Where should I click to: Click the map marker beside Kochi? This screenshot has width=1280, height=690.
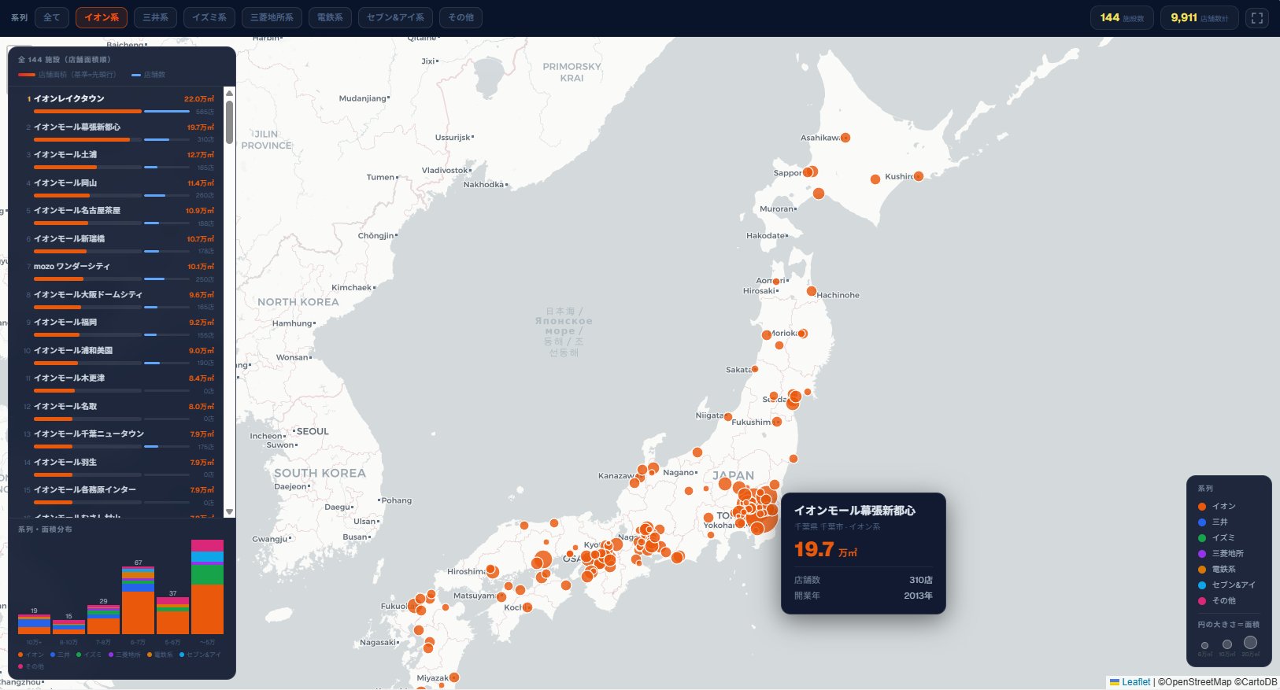(x=527, y=607)
